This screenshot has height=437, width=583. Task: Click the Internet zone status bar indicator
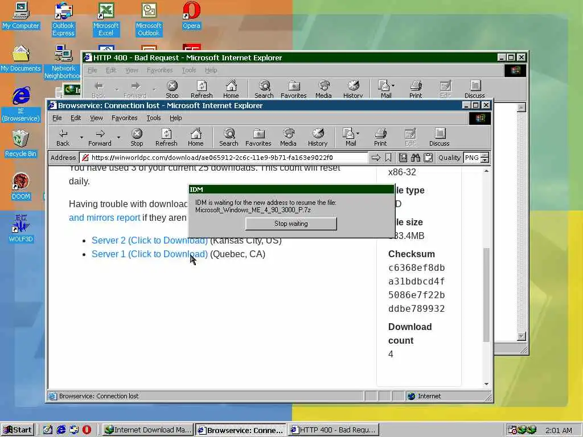[424, 396]
